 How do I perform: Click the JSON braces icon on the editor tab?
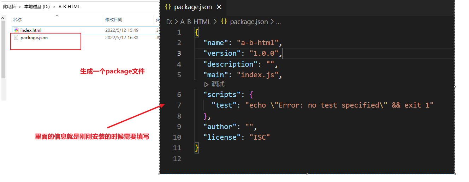click(168, 7)
